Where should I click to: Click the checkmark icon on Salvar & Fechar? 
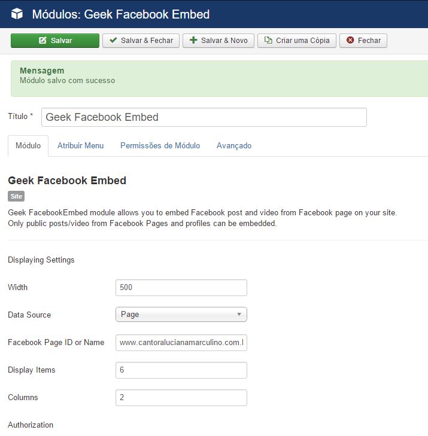[x=113, y=40]
